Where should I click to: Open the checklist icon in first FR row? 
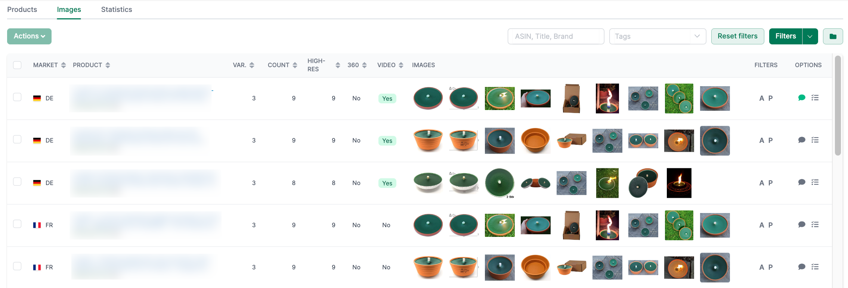point(815,225)
